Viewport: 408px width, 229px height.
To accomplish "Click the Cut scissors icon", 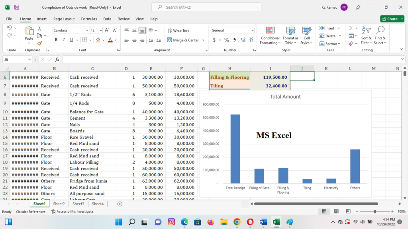I will 39,28.
